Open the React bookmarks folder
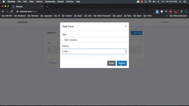 78,16
